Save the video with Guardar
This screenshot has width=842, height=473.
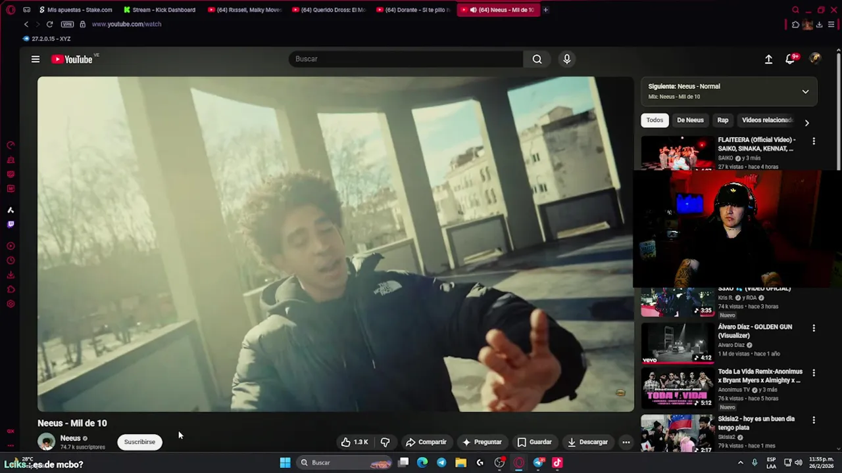(534, 442)
